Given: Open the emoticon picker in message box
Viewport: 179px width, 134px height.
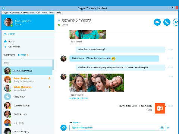Looking at the screenshot, I should tap(162, 128).
